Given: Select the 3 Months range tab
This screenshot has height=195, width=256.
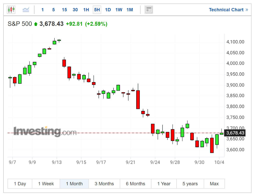Looking at the screenshot, I should [104, 184].
